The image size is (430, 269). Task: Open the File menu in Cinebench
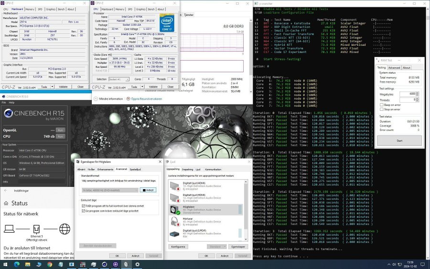[4, 102]
